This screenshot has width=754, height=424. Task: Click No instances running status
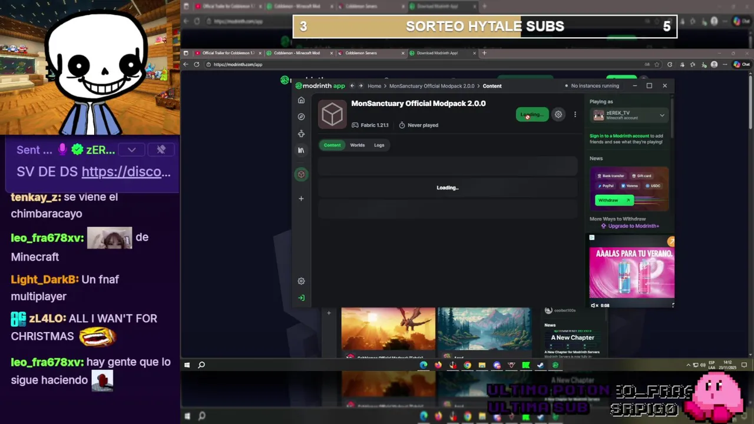click(x=592, y=86)
